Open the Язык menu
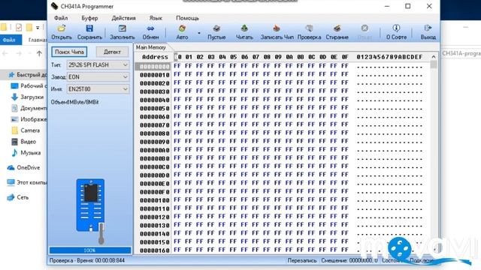 156,18
